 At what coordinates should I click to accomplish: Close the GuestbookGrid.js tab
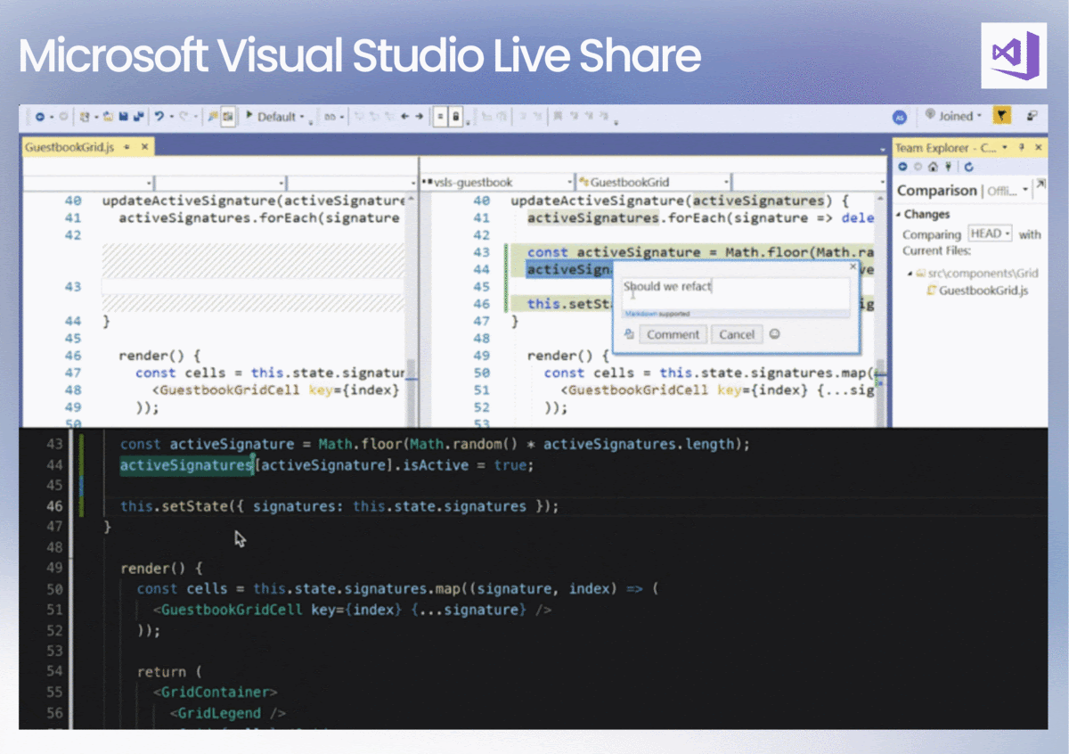[x=144, y=147]
